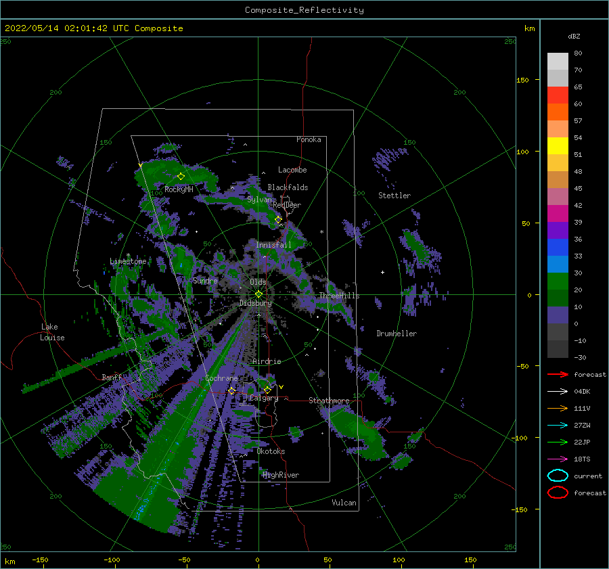
Task: Click the 27ZW legend label
Action: (582, 426)
